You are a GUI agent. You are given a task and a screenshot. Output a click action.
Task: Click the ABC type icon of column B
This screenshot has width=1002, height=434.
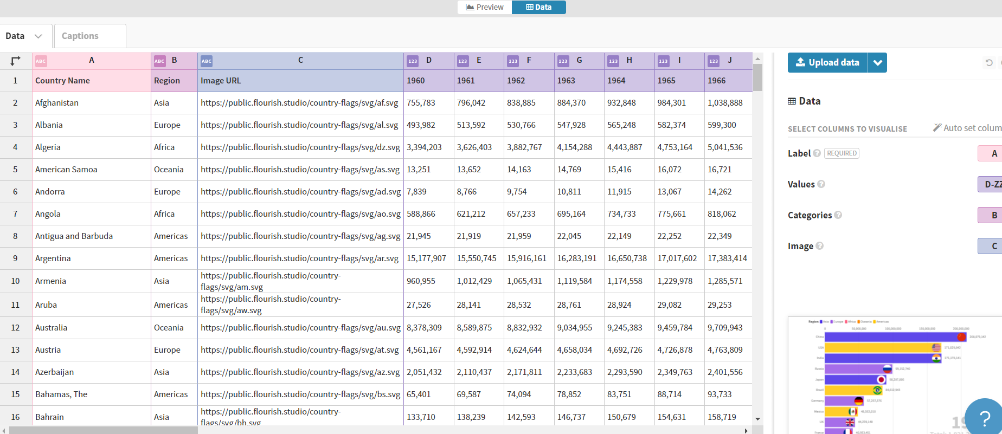[159, 61]
